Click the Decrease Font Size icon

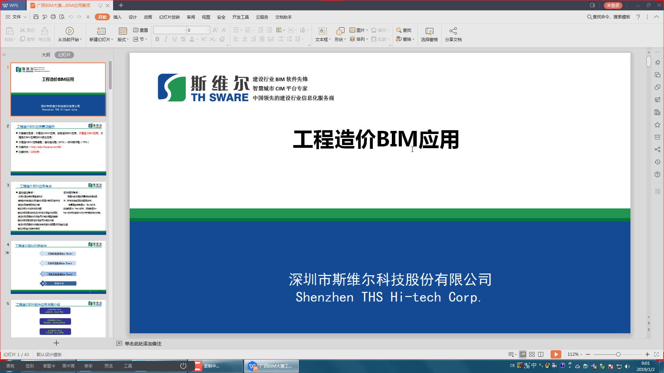coord(224,30)
